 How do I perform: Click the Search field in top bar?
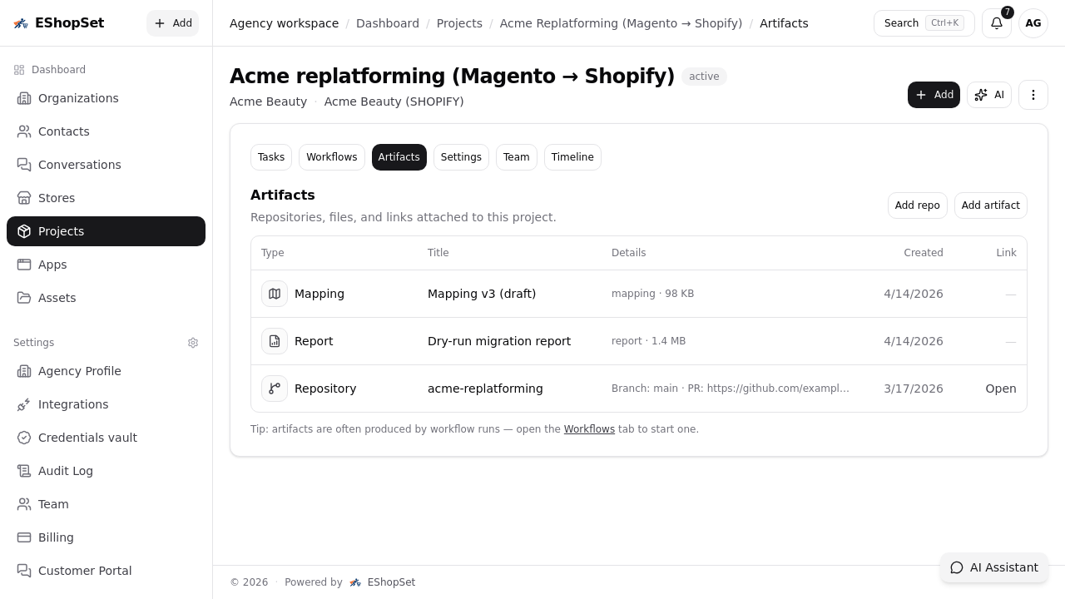(923, 23)
